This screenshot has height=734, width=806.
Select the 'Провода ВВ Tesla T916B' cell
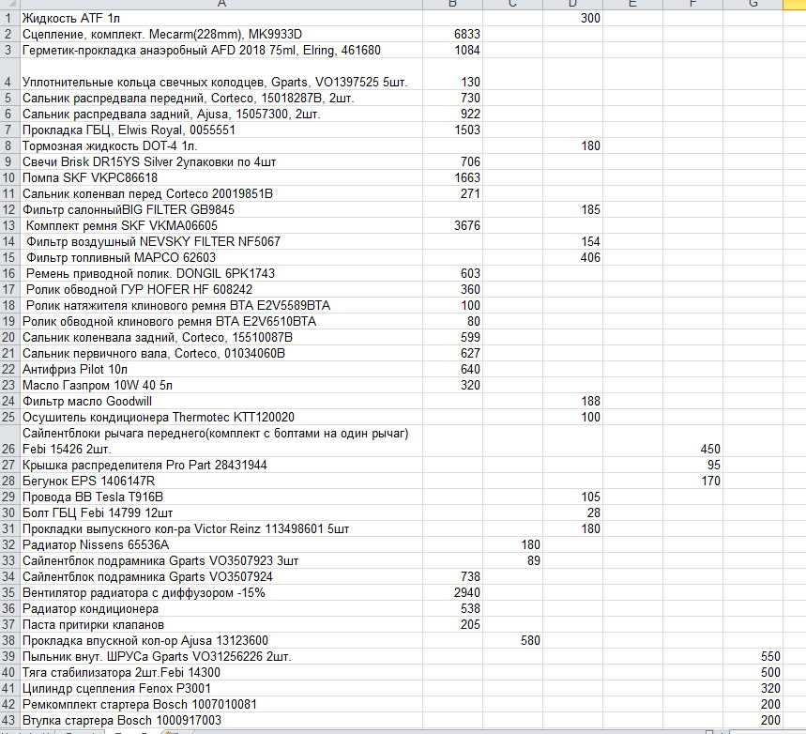221,497
